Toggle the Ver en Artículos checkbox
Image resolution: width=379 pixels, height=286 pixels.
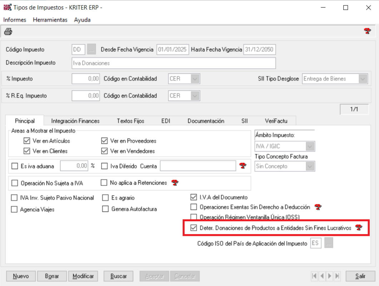point(26,141)
